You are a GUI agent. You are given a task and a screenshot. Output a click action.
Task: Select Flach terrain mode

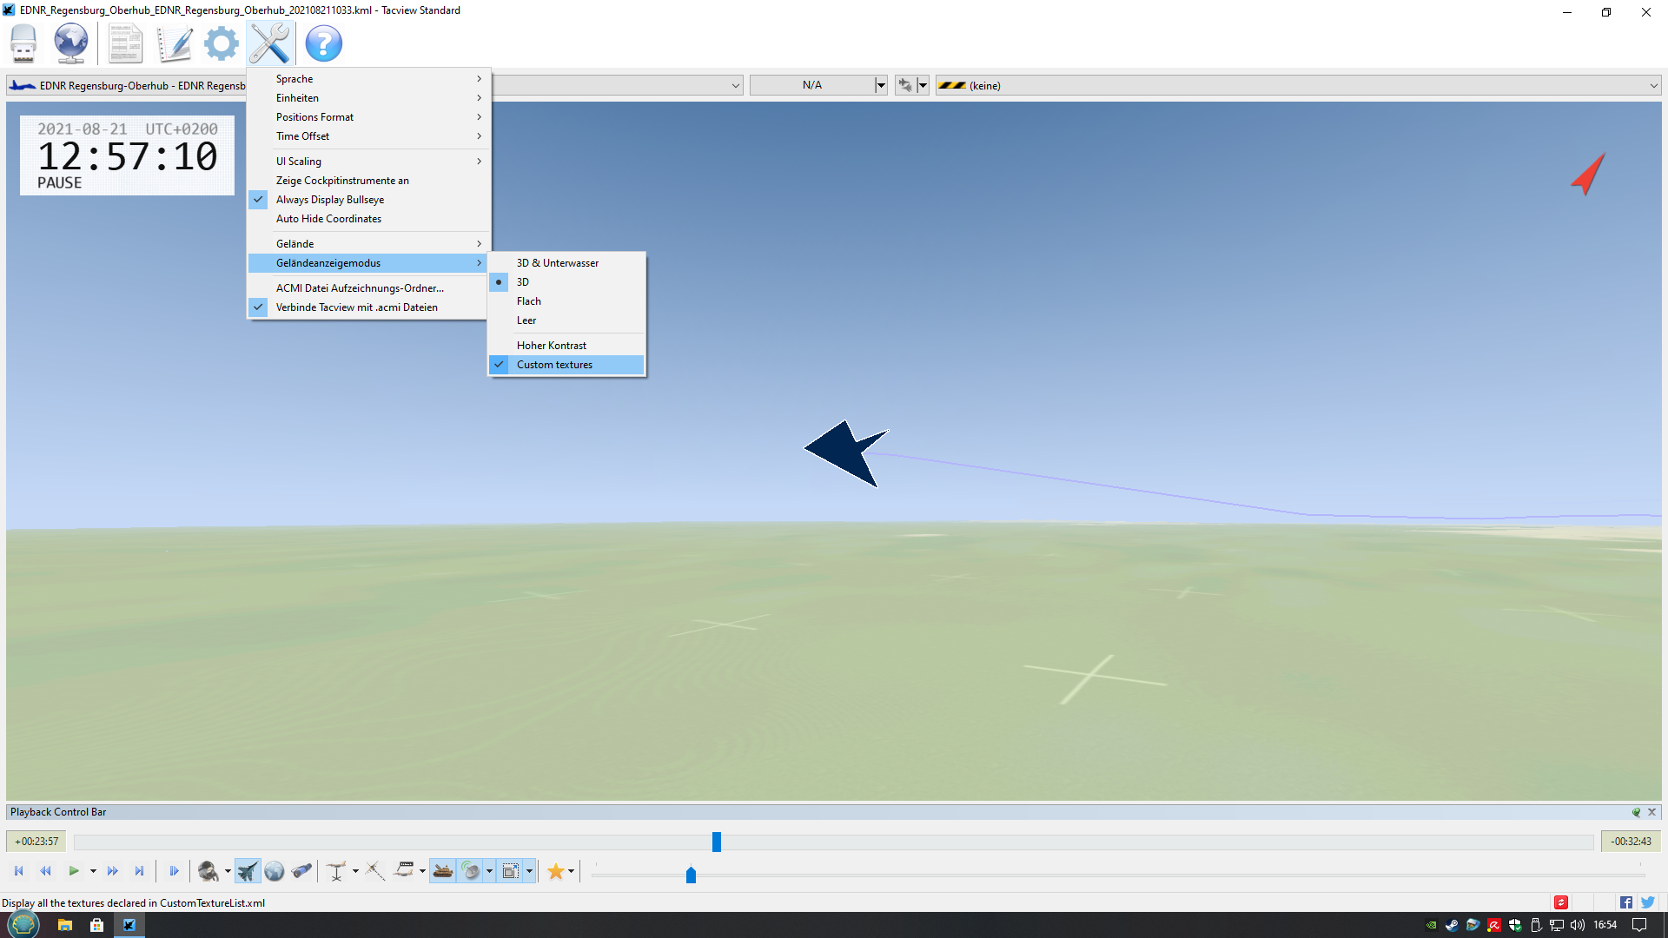[566, 301]
